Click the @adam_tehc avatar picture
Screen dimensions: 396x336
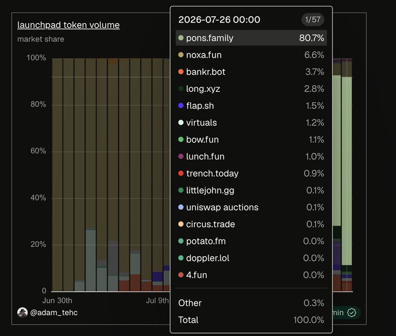(x=22, y=313)
